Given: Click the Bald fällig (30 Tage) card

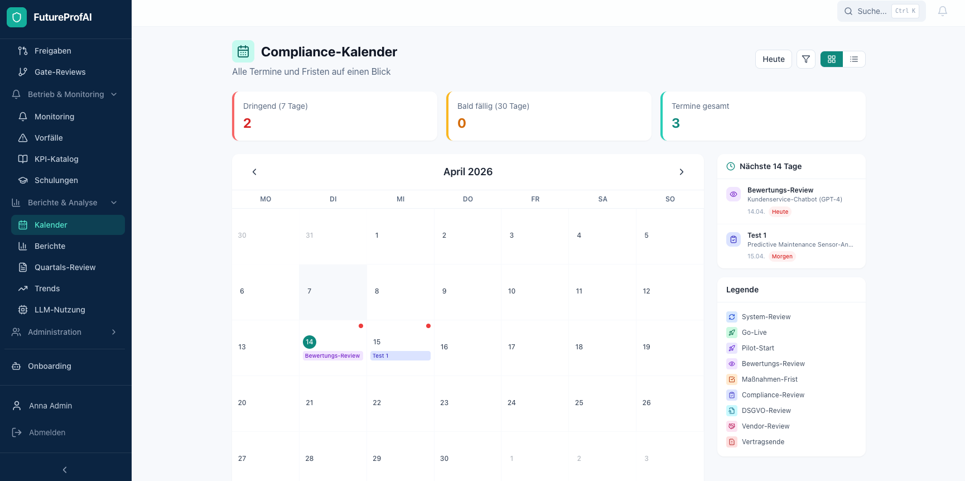Looking at the screenshot, I should pyautogui.click(x=549, y=116).
